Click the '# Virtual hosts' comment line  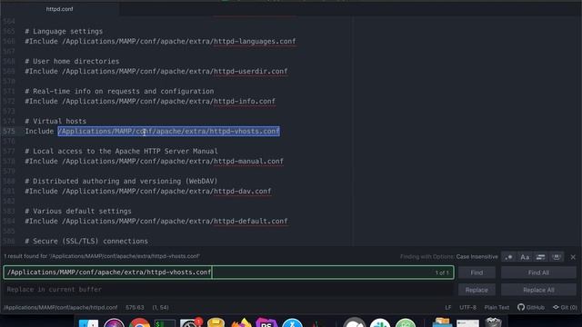(55, 121)
